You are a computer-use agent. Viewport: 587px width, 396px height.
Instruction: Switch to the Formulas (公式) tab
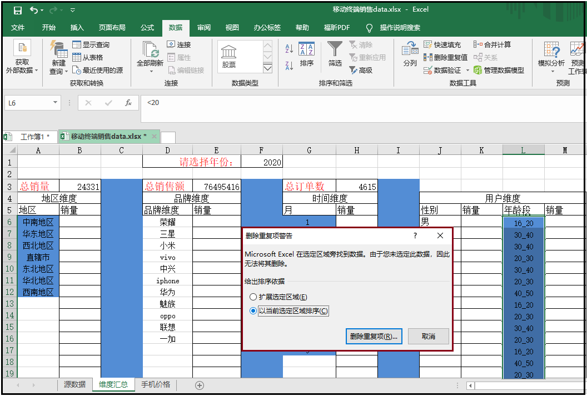click(x=147, y=28)
